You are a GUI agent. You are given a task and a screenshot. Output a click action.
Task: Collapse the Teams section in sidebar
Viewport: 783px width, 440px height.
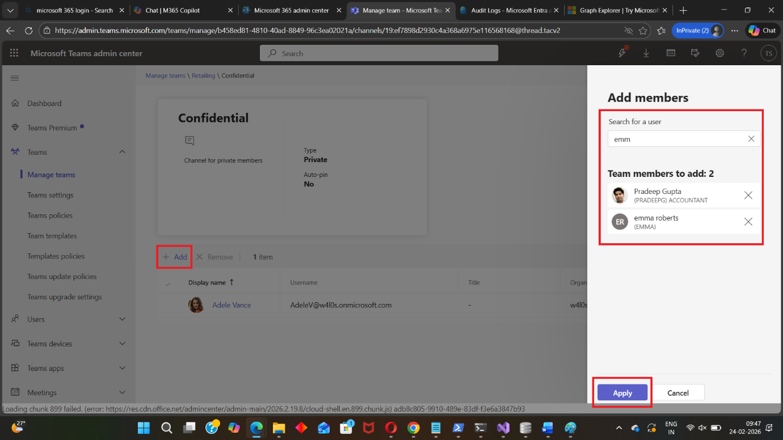[122, 152]
